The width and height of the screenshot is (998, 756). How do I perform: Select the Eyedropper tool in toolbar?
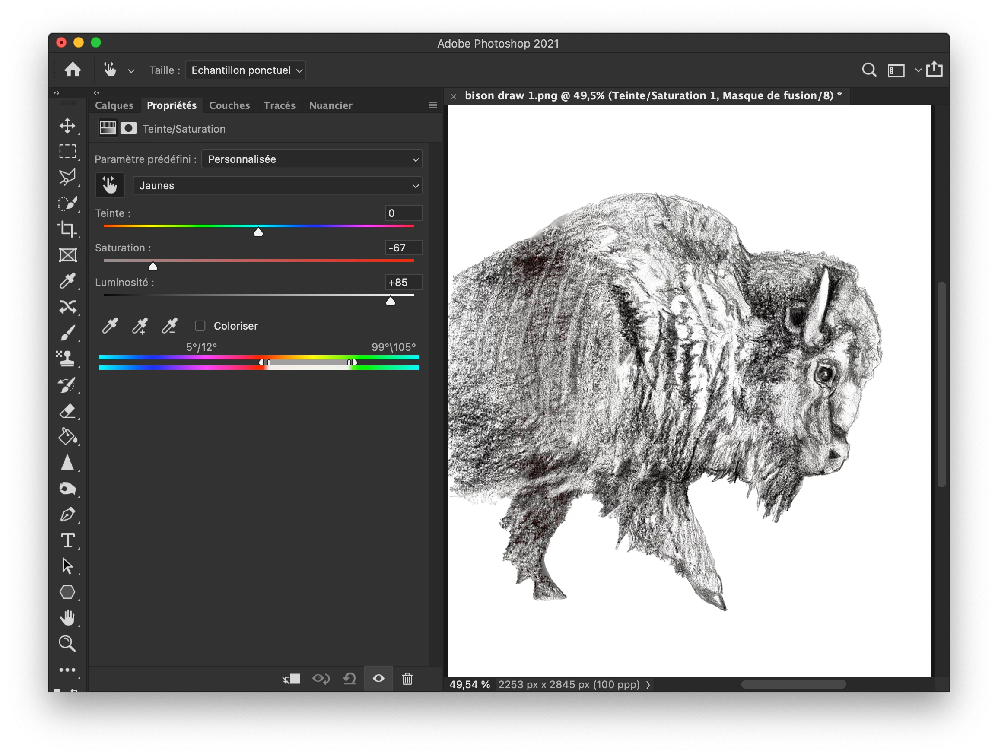pos(67,281)
